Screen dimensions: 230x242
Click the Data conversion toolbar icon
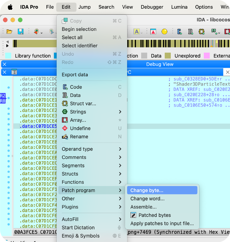190,31
